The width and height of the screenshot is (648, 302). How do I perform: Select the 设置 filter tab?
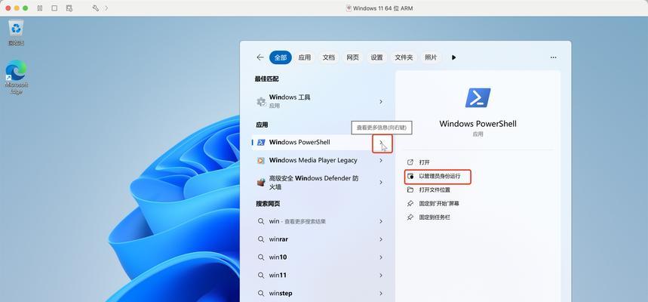pos(376,57)
